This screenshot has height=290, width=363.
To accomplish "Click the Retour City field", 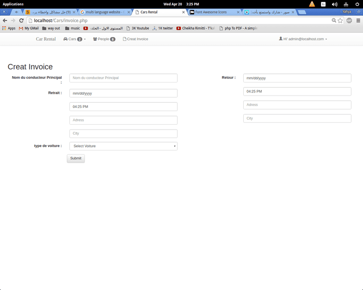I will point(297,118).
